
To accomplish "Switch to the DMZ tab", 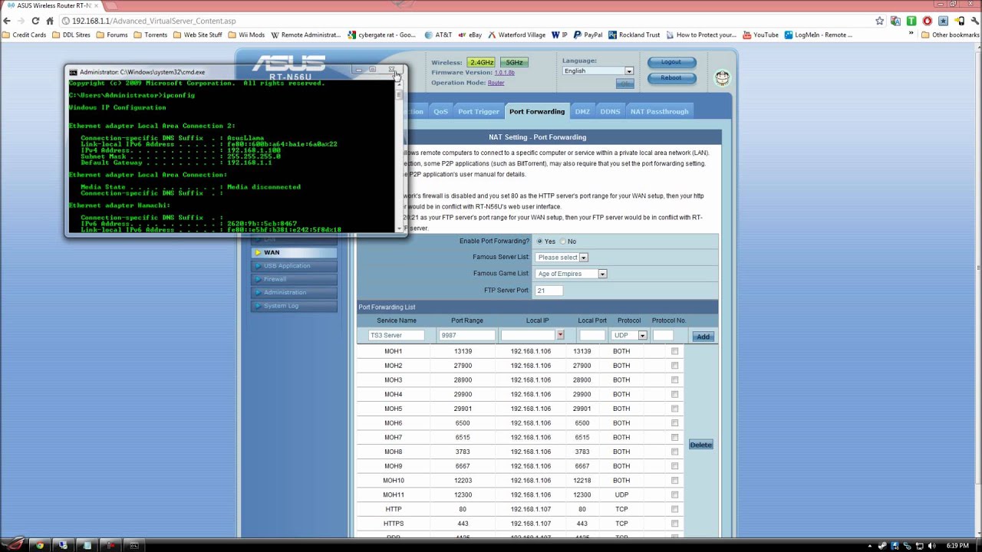I will [x=582, y=112].
